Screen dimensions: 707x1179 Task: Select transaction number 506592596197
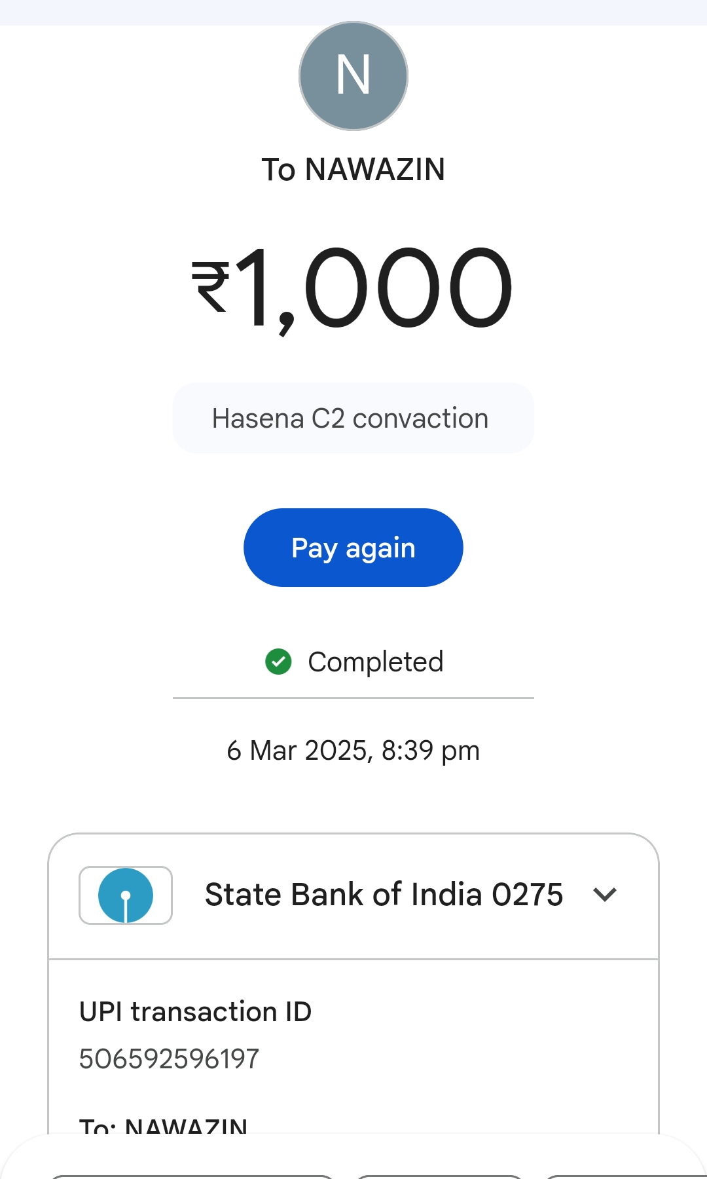169,1059
